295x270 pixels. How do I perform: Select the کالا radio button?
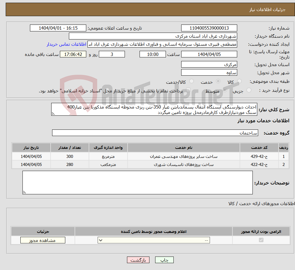[x=239, y=81]
